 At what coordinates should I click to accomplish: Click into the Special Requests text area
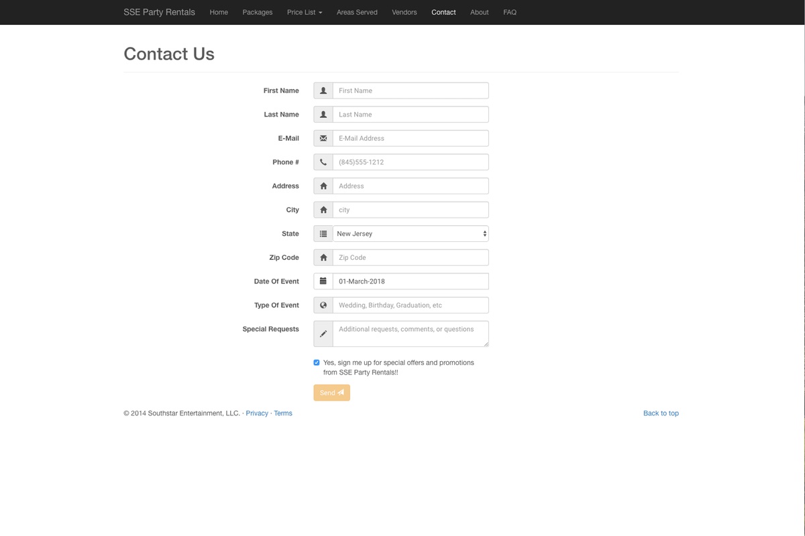[411, 334]
